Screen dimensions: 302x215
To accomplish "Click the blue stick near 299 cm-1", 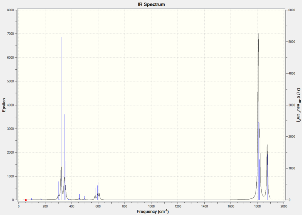I will 58,191.
